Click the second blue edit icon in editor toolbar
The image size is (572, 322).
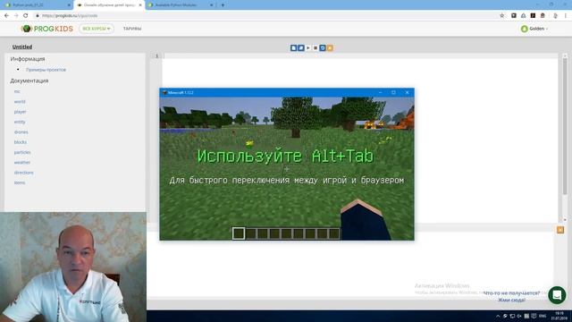point(301,47)
